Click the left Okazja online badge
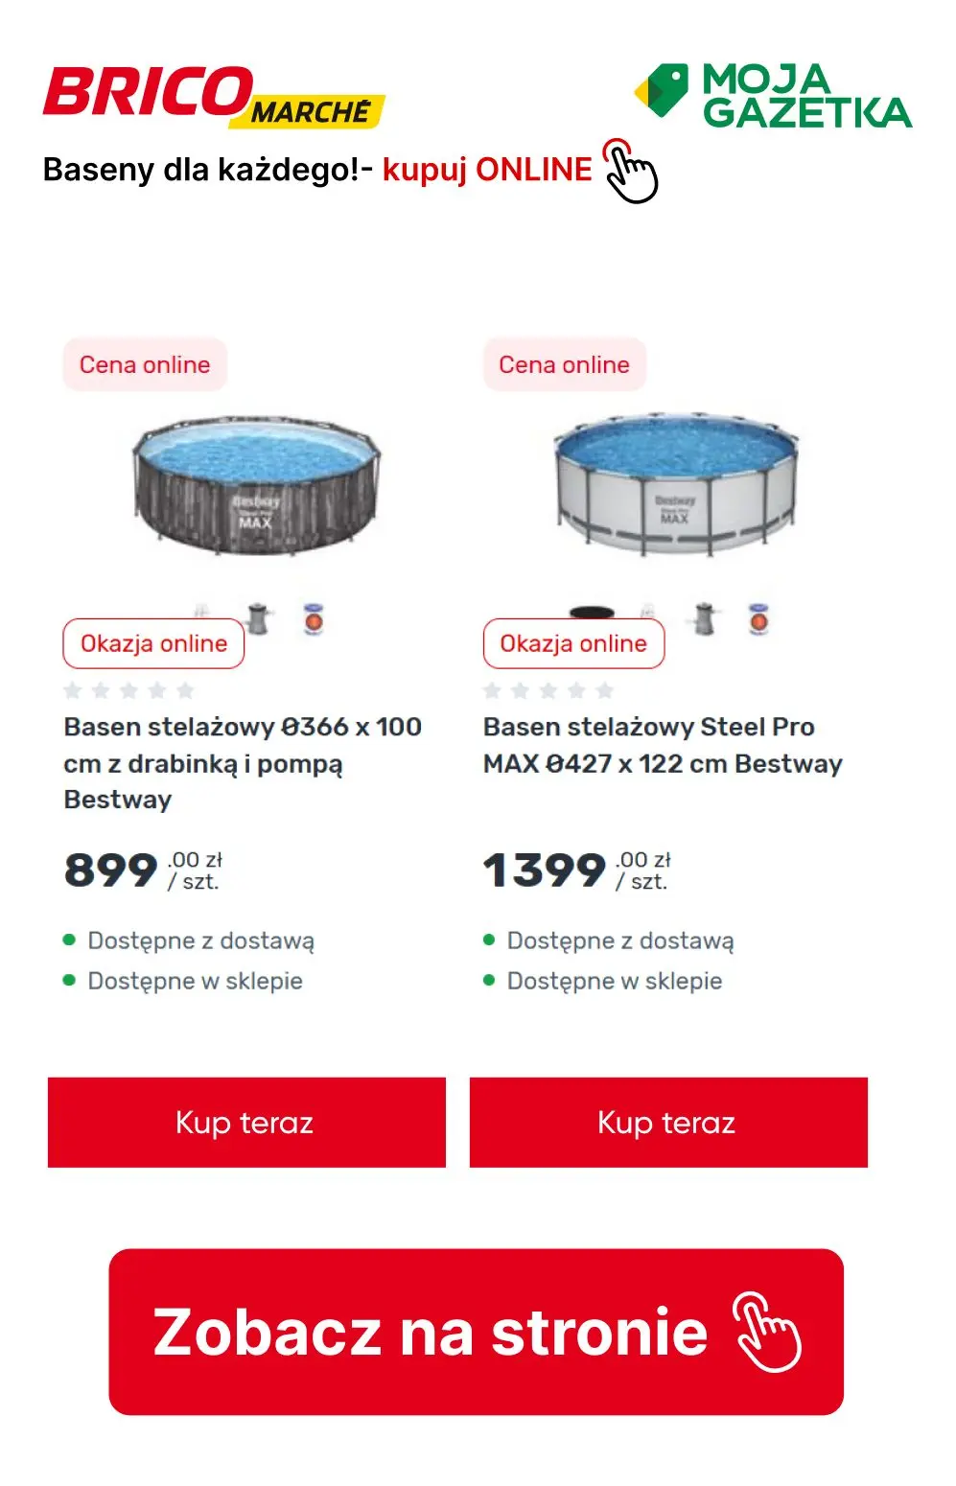Viewport: 956px width, 1486px height. point(152,643)
